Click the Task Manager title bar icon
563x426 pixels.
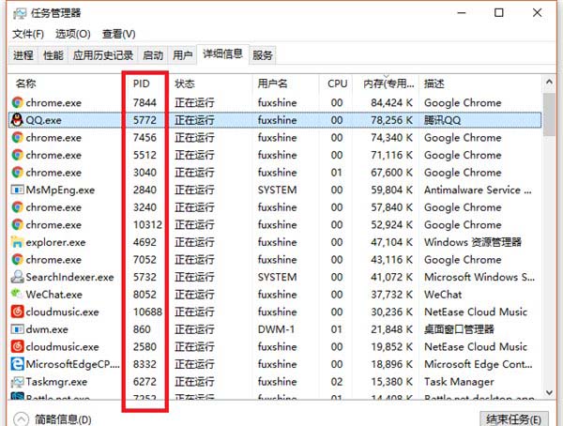tap(20, 13)
